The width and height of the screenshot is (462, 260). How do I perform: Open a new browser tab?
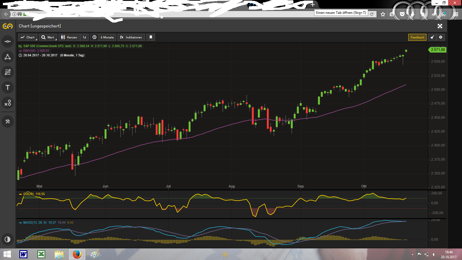pos(313,5)
